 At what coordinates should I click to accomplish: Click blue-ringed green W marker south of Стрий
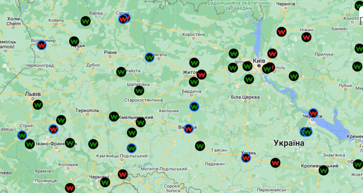pos(22,135)
